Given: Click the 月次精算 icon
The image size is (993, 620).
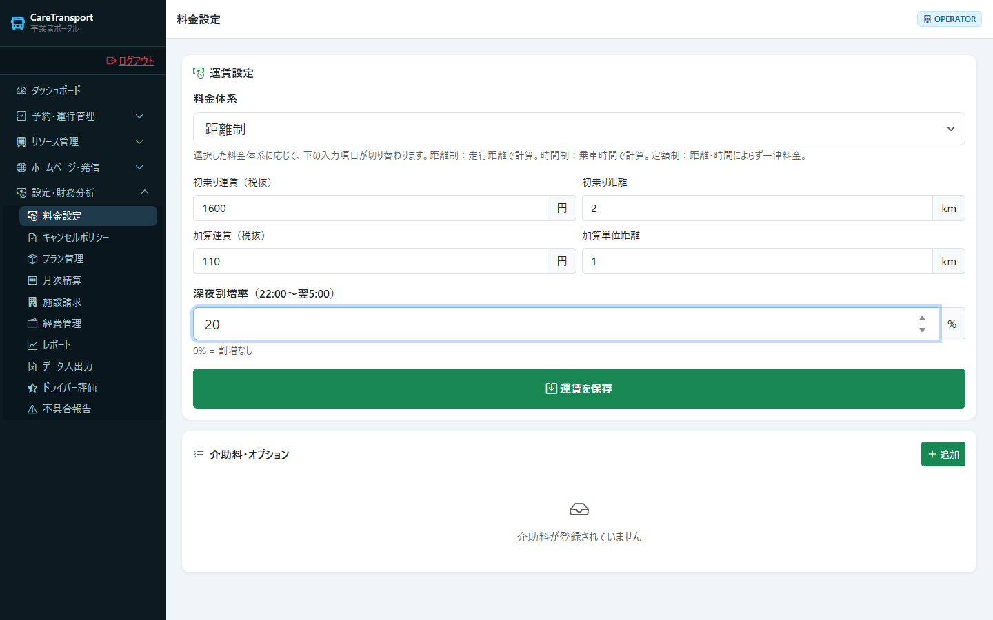Looking at the screenshot, I should [32, 280].
